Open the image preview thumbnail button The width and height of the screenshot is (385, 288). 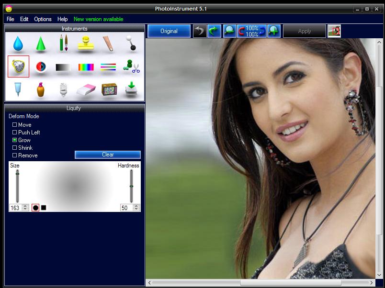[334, 31]
